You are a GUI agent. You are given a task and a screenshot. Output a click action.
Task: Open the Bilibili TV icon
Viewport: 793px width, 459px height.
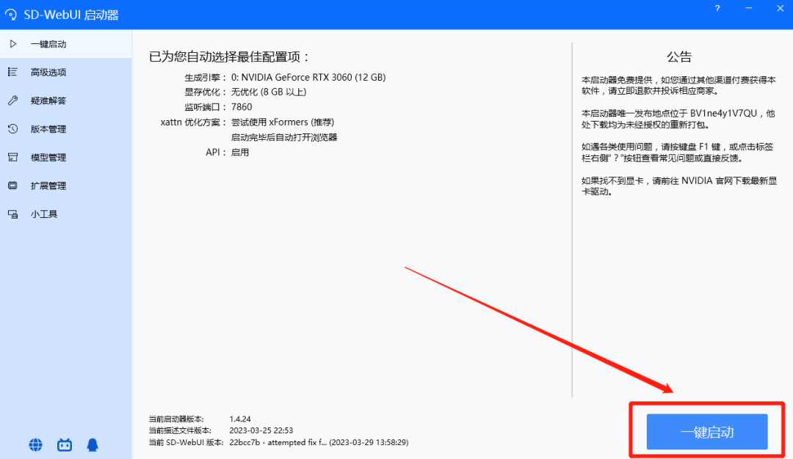click(64, 445)
